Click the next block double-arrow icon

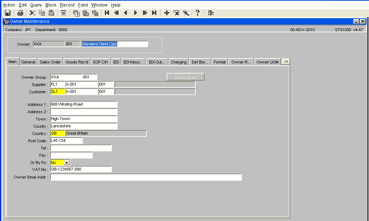145,13
